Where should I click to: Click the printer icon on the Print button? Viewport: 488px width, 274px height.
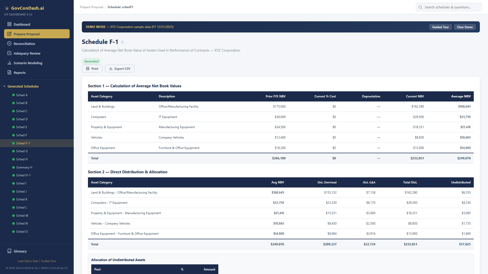coord(88,68)
